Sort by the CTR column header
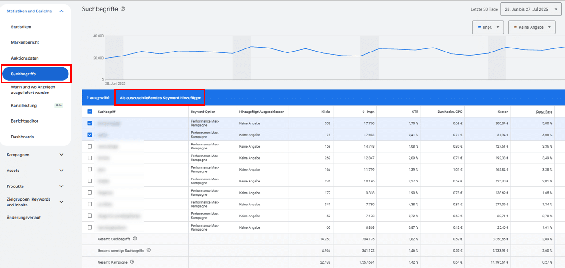 pos(415,112)
